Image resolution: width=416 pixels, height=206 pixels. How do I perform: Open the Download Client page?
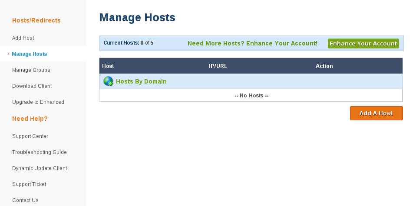coord(32,86)
